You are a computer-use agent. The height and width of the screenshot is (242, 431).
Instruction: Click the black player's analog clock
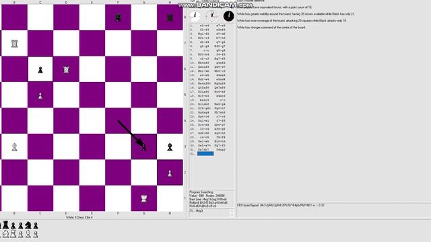coord(229,16)
